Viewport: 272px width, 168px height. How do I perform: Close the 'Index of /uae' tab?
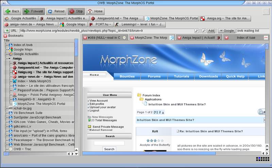coord(226,38)
